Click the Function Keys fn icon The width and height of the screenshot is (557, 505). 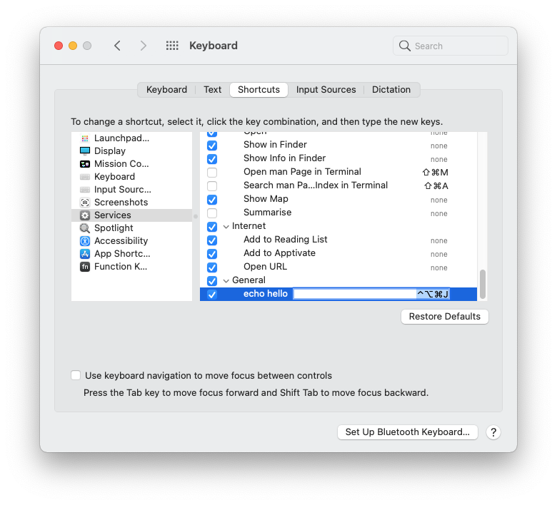tap(85, 267)
